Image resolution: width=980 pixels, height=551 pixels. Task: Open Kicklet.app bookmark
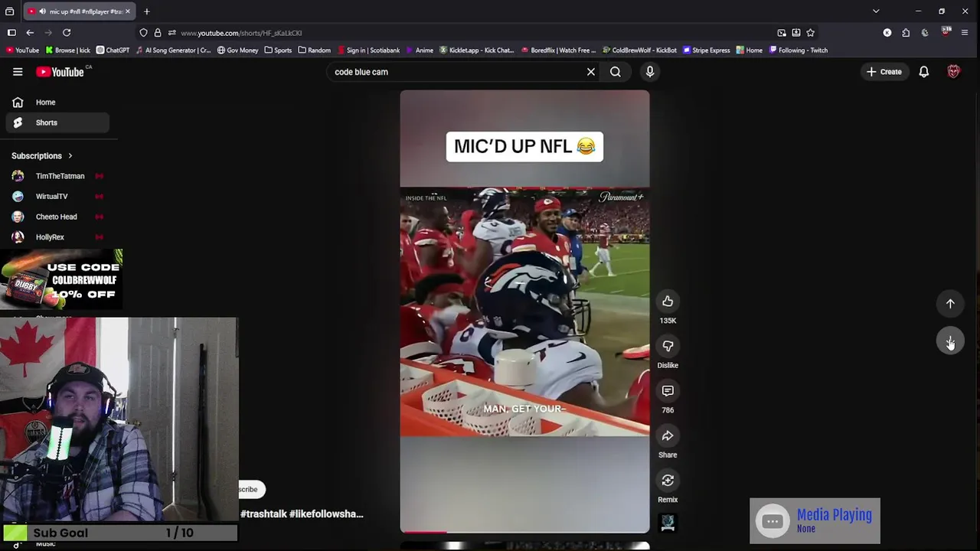pyautogui.click(x=476, y=51)
